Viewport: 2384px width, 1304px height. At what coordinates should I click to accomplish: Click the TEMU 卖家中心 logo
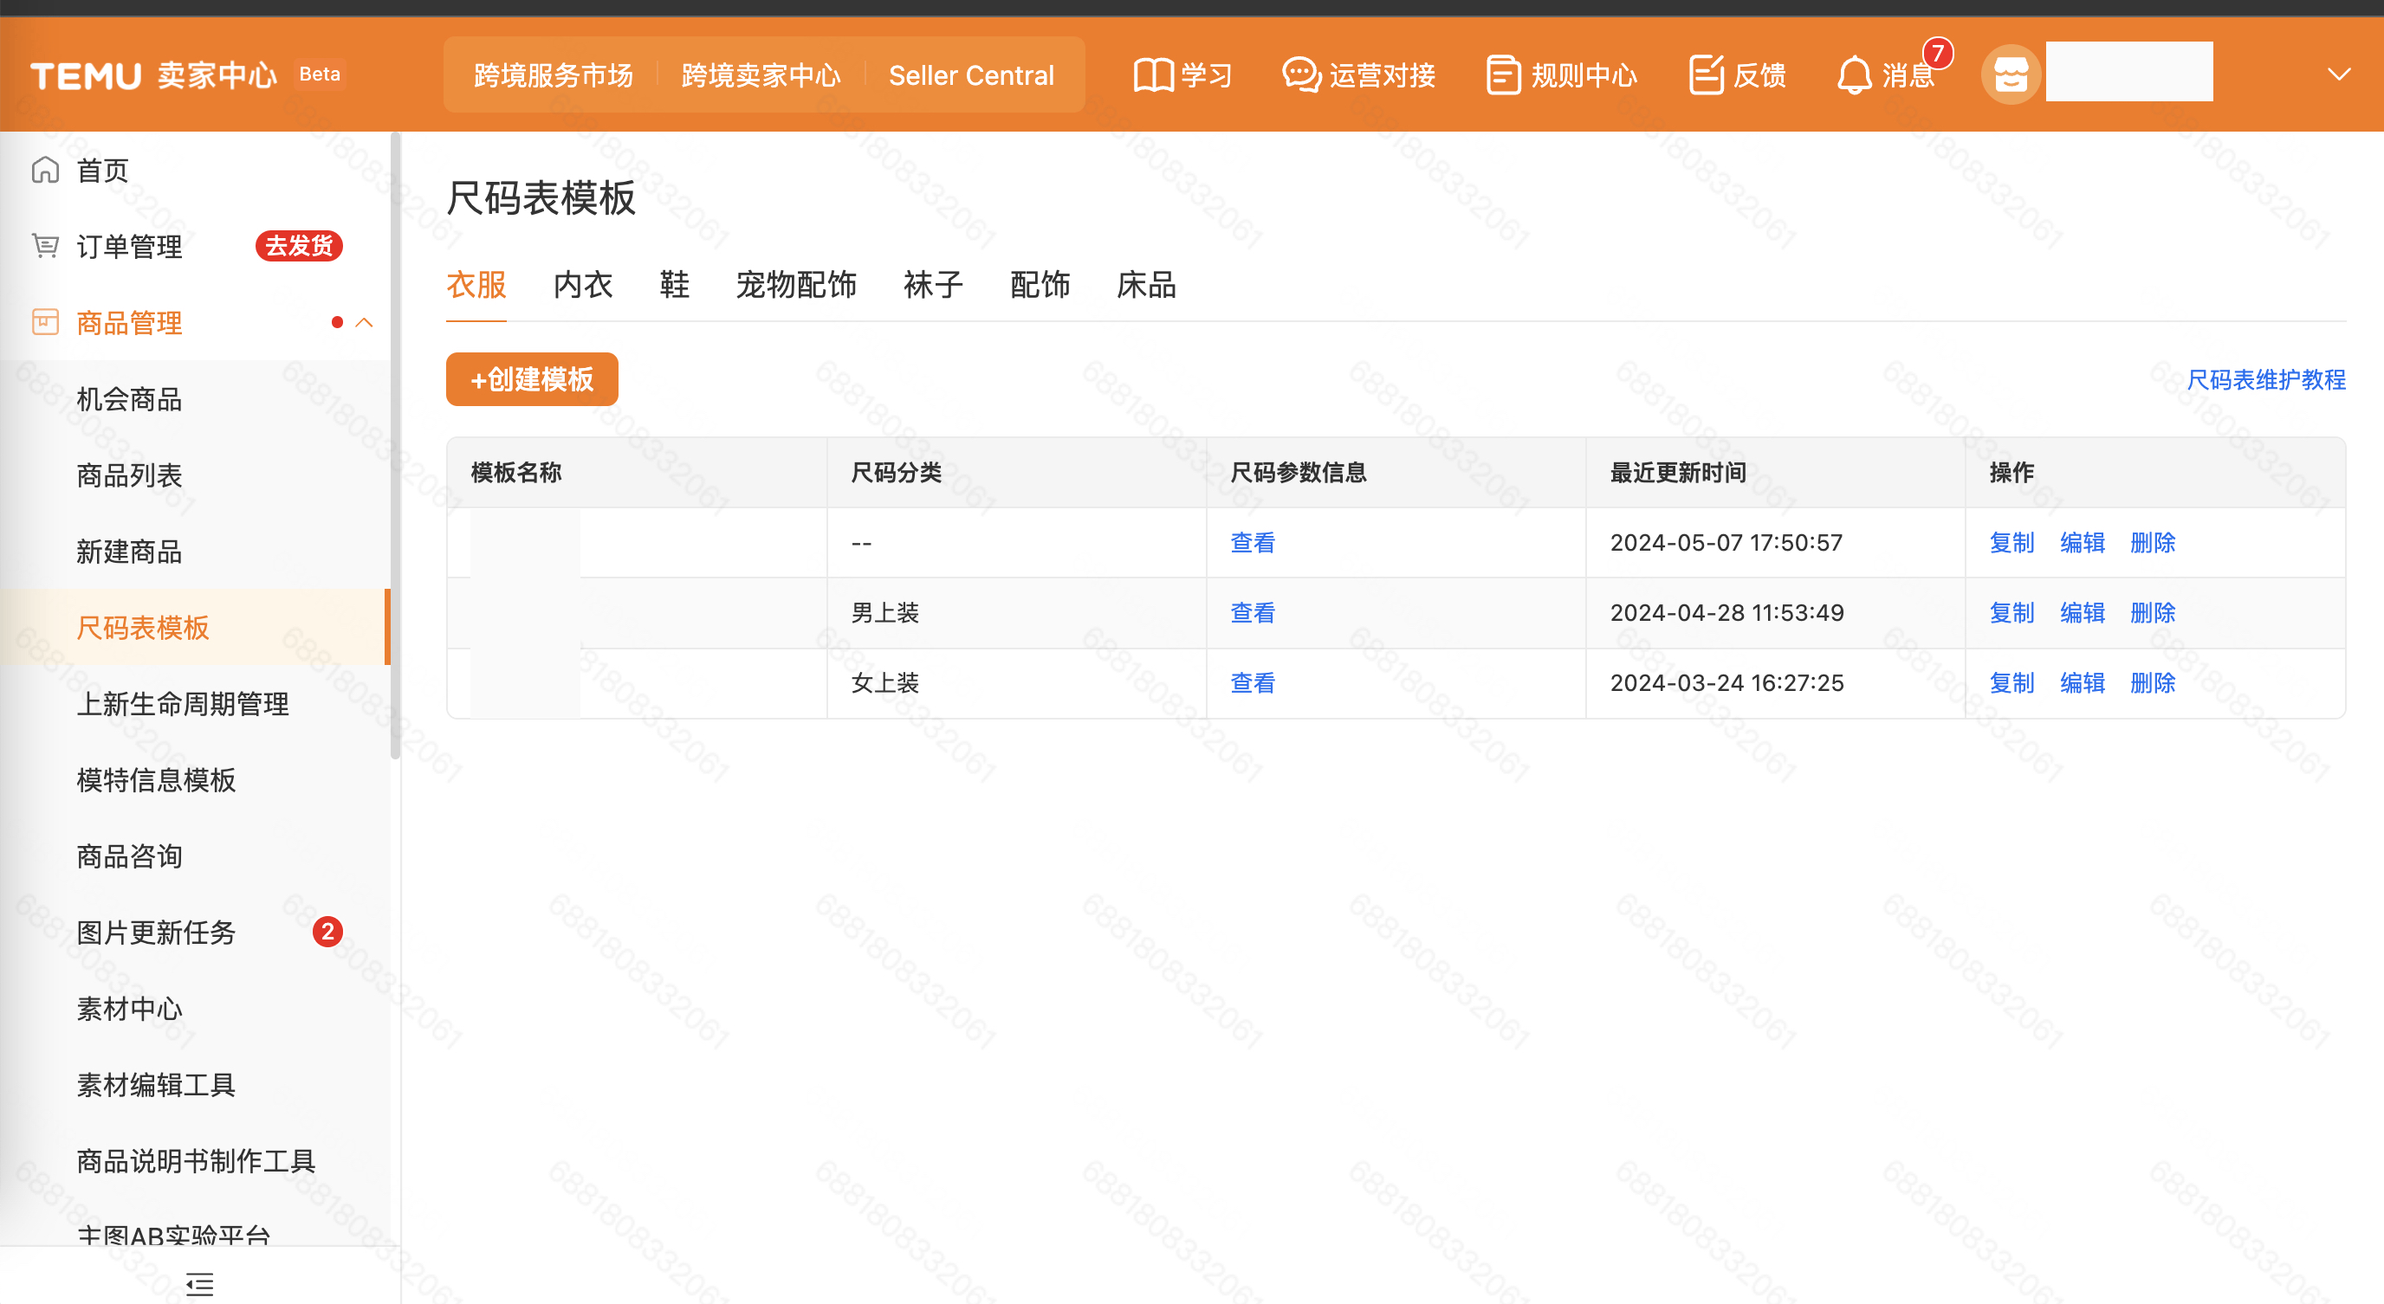point(152,74)
